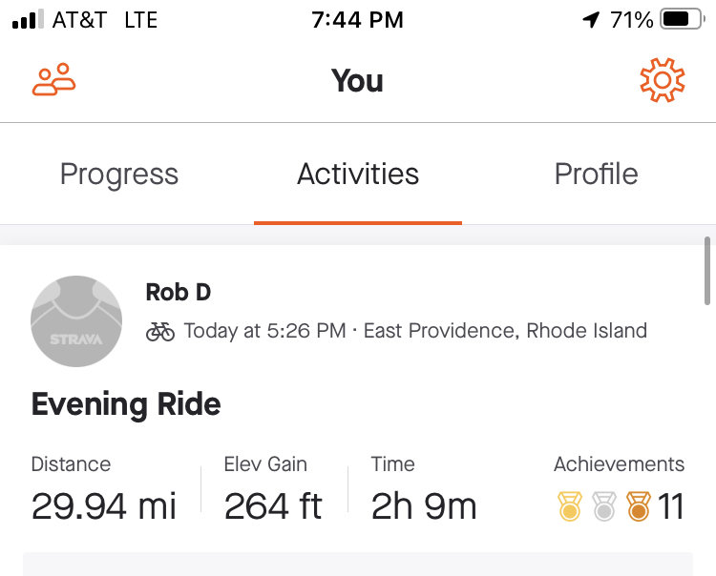Tap the bronze medal achievement icon

tap(639, 506)
